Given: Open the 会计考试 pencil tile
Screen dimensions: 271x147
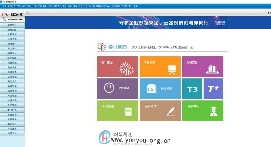Looking at the screenshot, I should coord(160,111).
